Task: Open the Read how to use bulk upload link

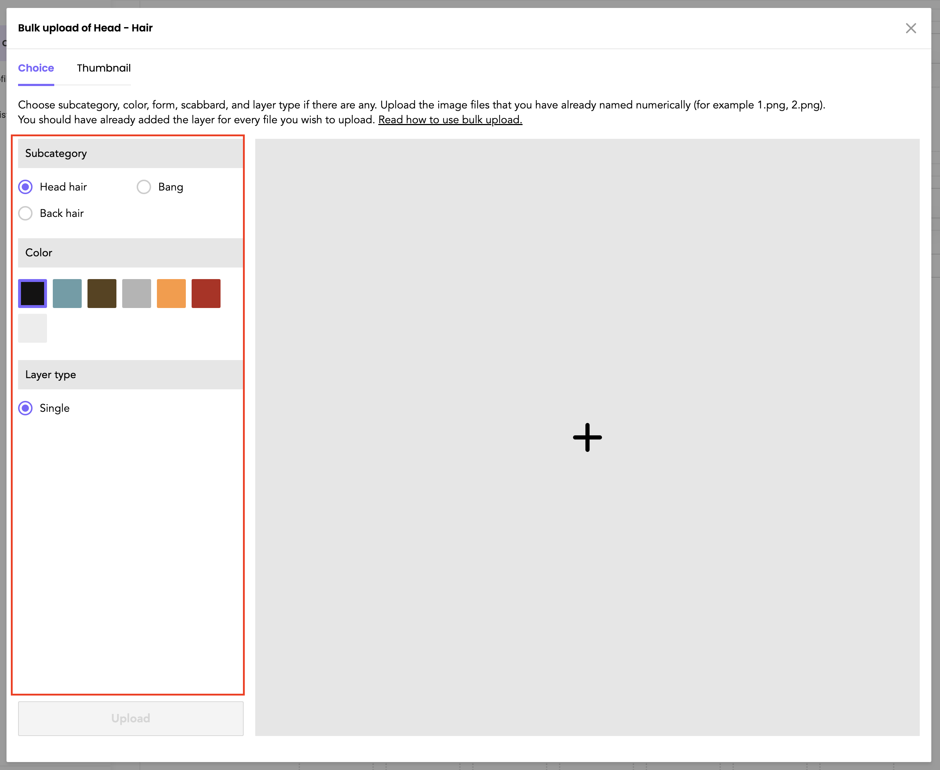Action: [x=450, y=120]
